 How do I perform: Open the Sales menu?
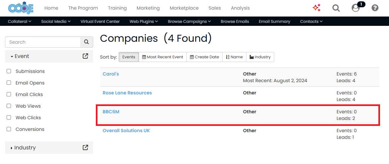(215, 8)
